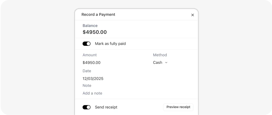
Task: Click the Record a Payment title
Action: [x=98, y=15]
